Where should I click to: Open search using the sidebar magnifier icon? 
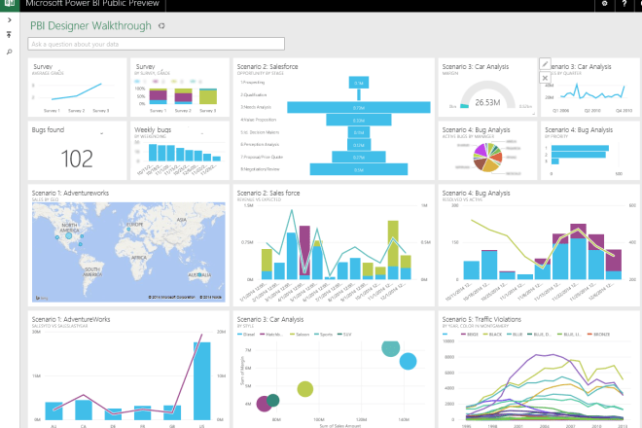(9, 52)
